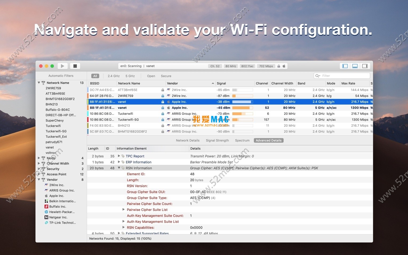Select patrudy671 in the sidebar network list

click(x=54, y=142)
